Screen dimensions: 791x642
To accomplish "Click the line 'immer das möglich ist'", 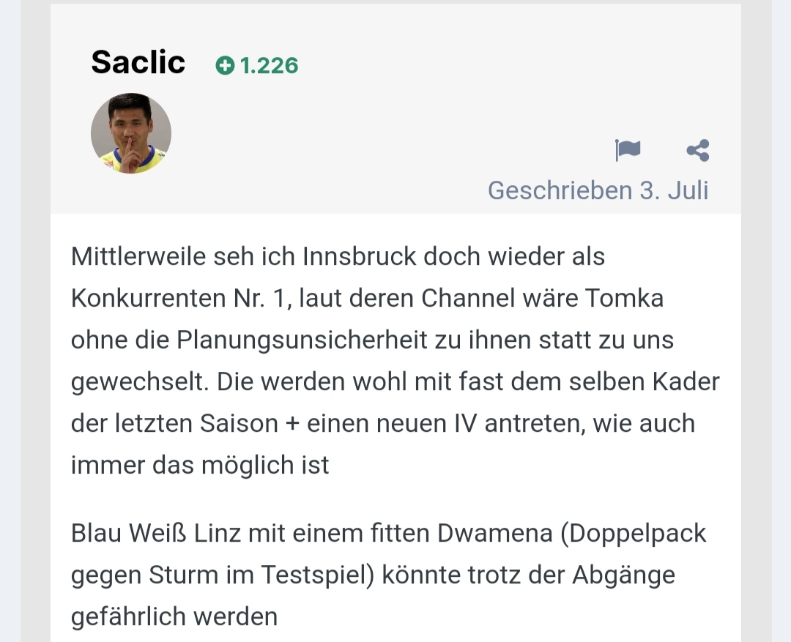I will pyautogui.click(x=200, y=465).
